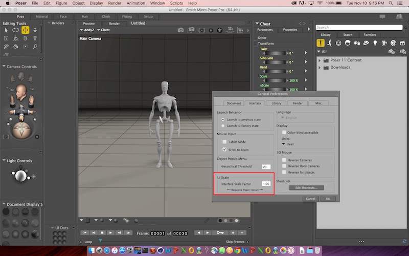Open the Lights bulb category in Library
Image resolution: width=409 pixels, height=256 pixels.
click(375, 43)
